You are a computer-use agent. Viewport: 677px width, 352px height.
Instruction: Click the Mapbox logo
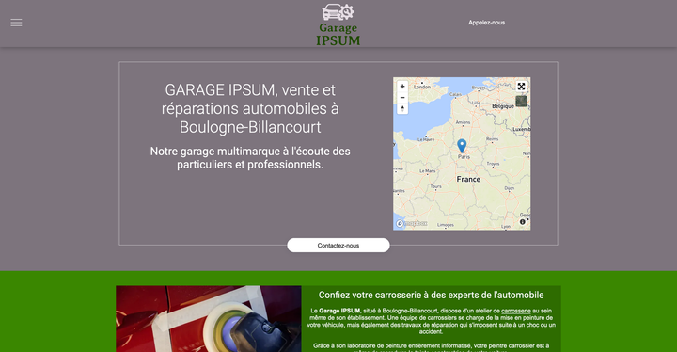412,223
